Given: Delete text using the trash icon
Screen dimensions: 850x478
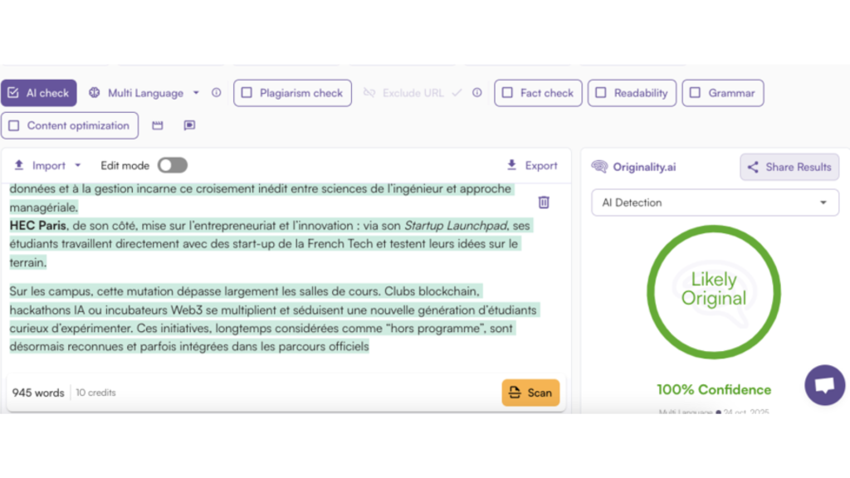Looking at the screenshot, I should coord(544,202).
